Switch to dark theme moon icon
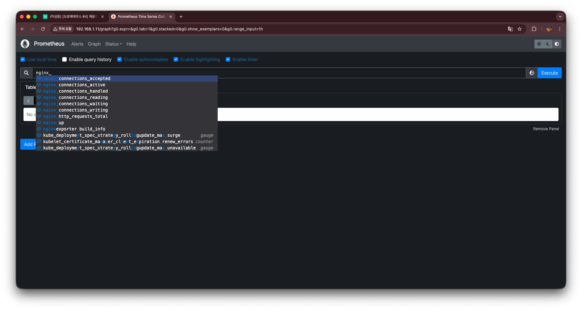The height and width of the screenshot is (310, 582). coord(548,44)
